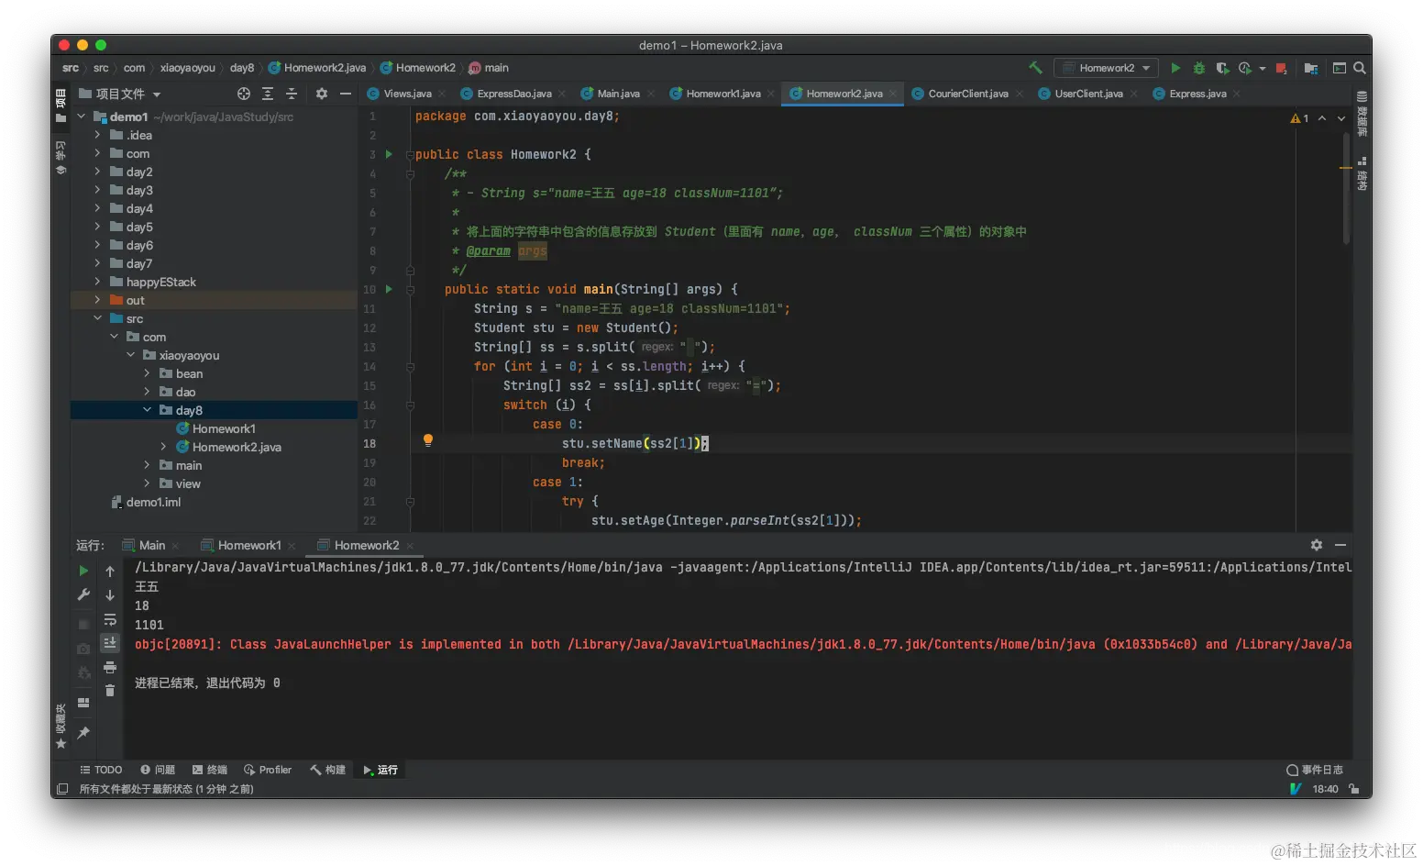Collapse the day8 package node

[x=147, y=410]
